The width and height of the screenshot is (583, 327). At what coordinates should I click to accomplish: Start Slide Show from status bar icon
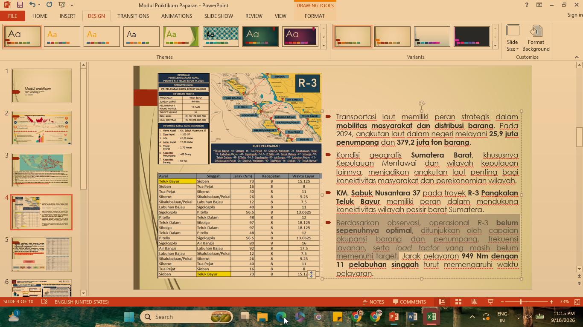[x=490, y=302]
